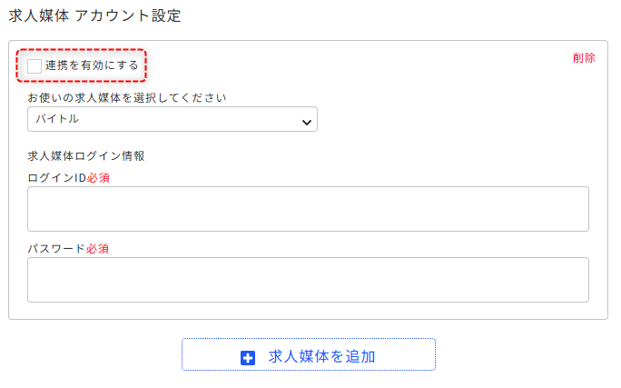Click the chevron arrow on the バイトル dropdown
The width and height of the screenshot is (621, 388).
(306, 120)
